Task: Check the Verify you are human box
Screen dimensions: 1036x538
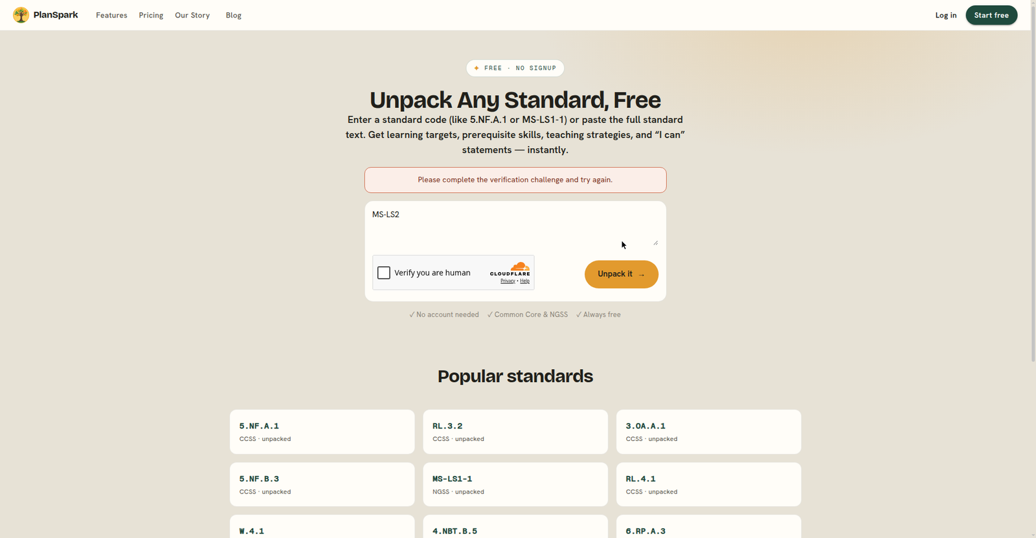Action: click(384, 273)
